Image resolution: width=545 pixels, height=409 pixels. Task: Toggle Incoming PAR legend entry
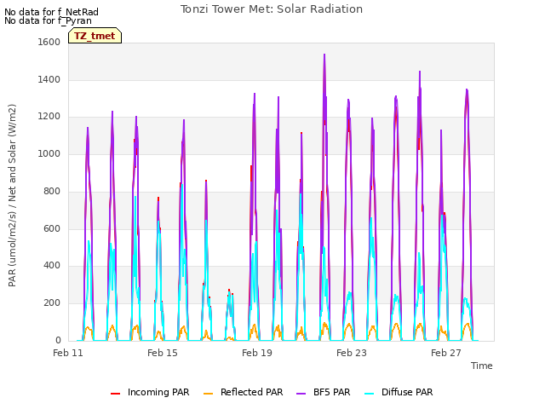150,392
